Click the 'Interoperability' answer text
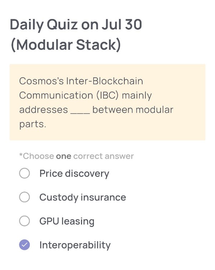Screen dimensions: 215x270 point(75,245)
